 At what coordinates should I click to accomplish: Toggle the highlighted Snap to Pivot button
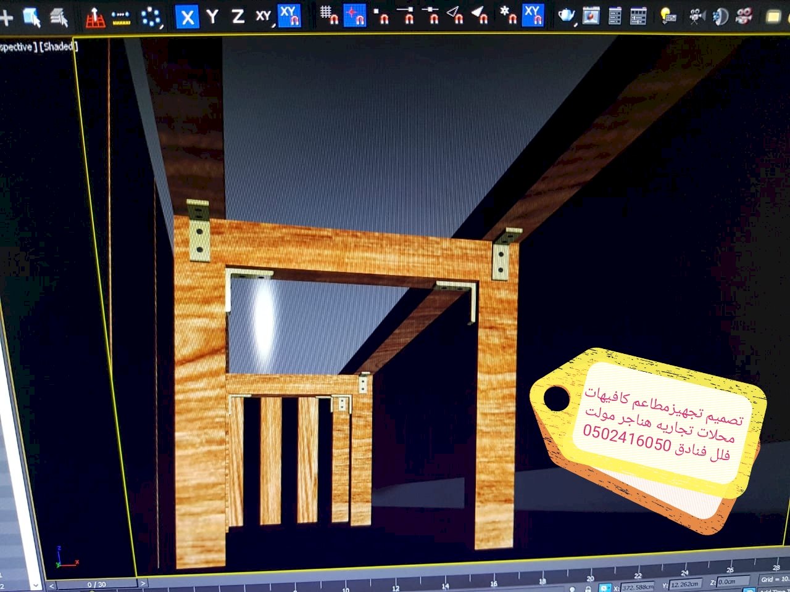click(x=354, y=15)
